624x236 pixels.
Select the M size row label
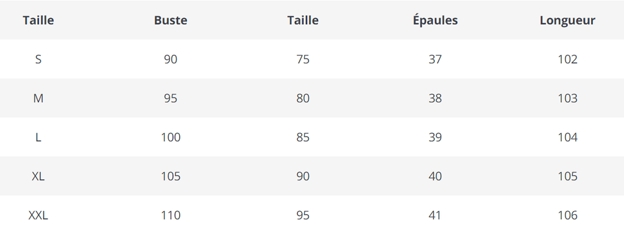38,98
